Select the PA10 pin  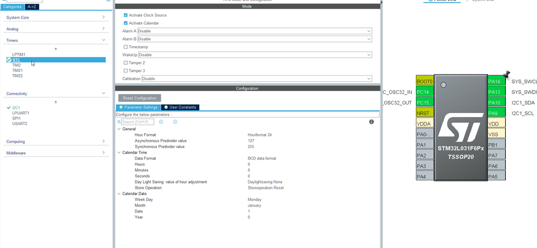click(496, 103)
